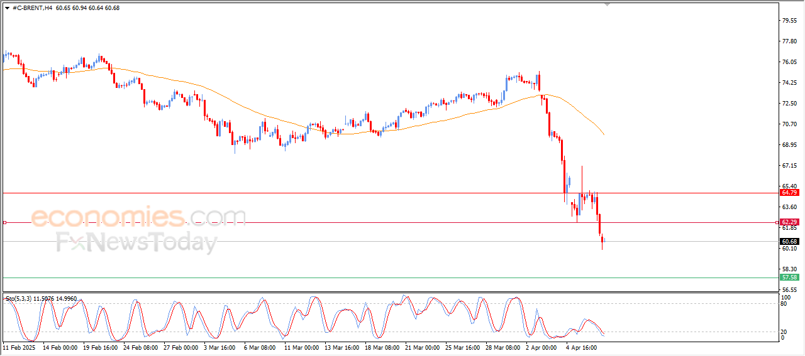Click the #C-BRENT,H4 symbol title
805x356 pixels.
coord(33,8)
